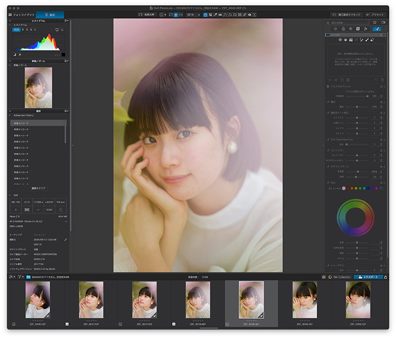Image resolution: width=396 pixels, height=338 pixels.
Task: Switch to the フォトライブラリ tab
Action: 22,15
